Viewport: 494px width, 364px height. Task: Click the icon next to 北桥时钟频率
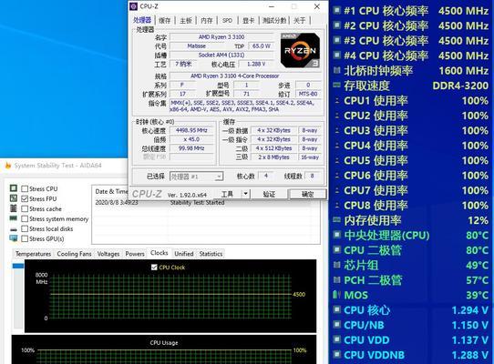[x=337, y=70]
